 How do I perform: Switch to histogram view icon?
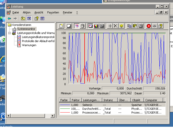[x=96, y=26]
